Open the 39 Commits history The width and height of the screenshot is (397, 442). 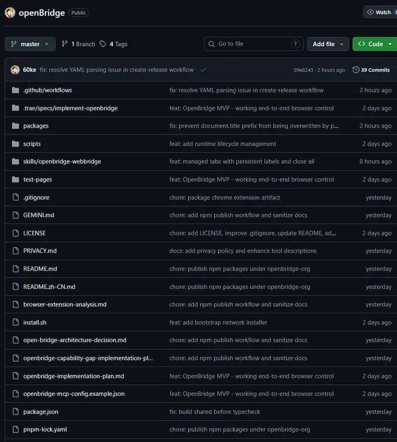371,70
